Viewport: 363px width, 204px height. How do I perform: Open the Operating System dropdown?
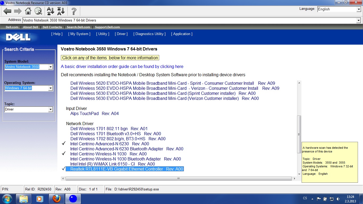50,88
